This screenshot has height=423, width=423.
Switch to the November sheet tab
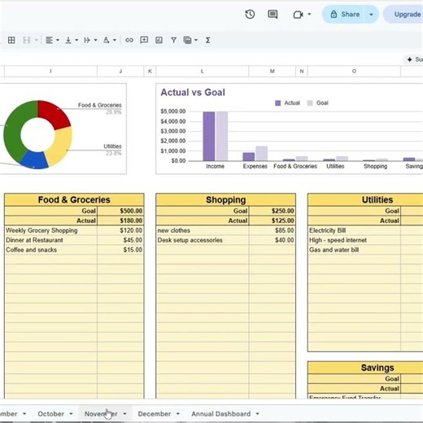(x=101, y=414)
